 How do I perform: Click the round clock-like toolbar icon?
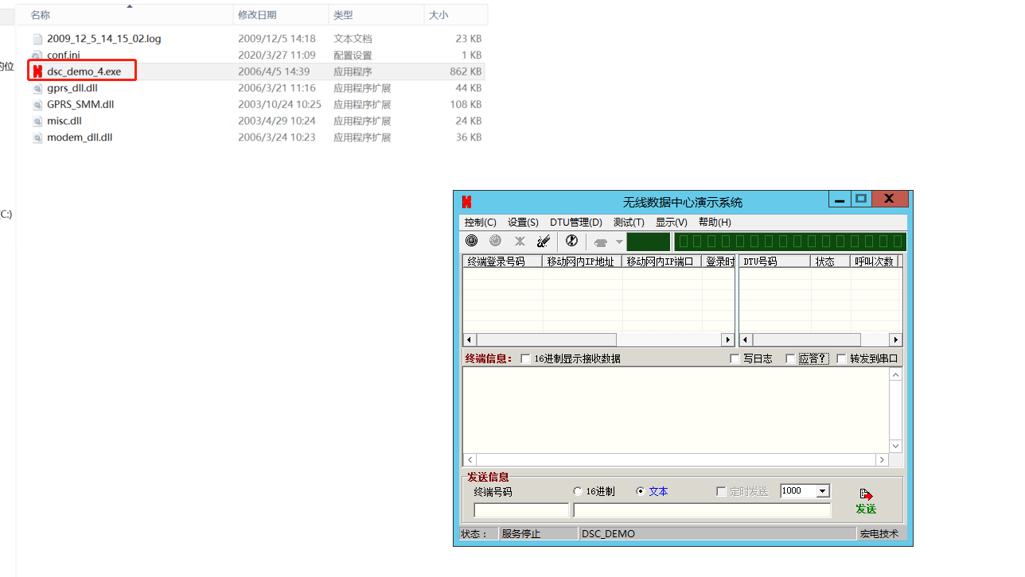[x=571, y=241]
